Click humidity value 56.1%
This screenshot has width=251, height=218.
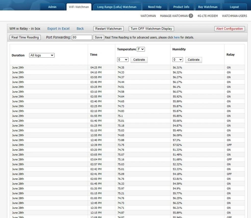(x=177, y=87)
